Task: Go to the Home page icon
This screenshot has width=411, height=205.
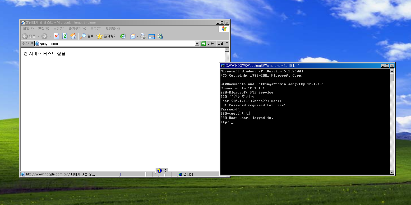Action: 73,36
